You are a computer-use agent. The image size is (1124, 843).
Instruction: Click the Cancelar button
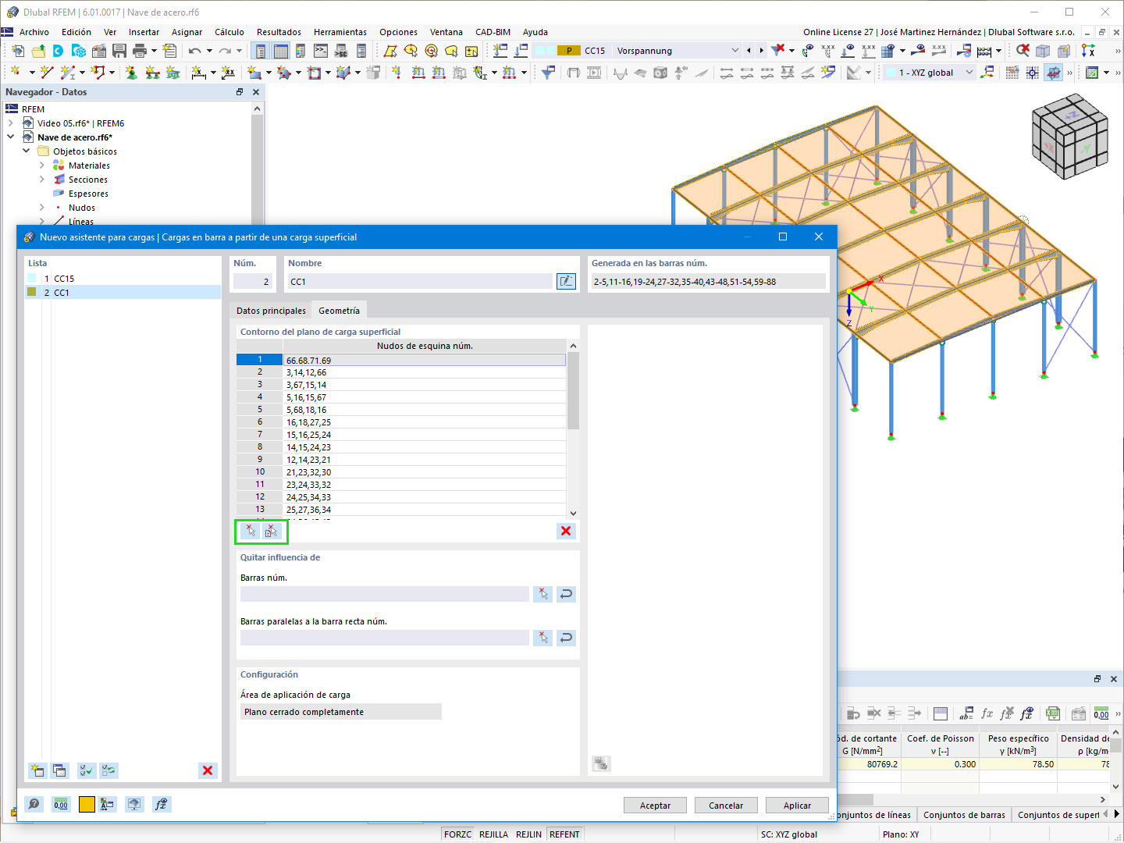tap(726, 806)
